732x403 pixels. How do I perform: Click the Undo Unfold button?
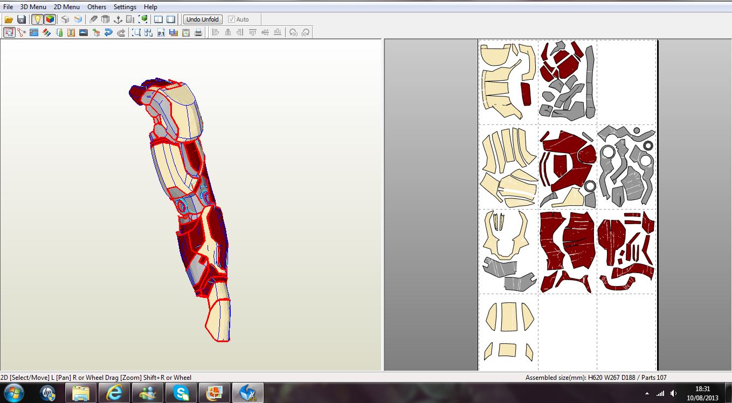[203, 19]
